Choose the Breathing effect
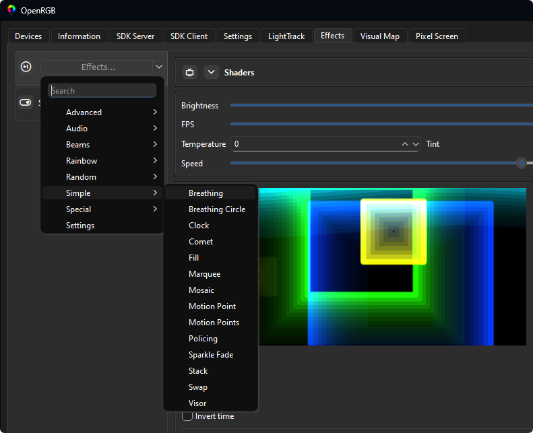The height and width of the screenshot is (433, 533). click(210, 193)
